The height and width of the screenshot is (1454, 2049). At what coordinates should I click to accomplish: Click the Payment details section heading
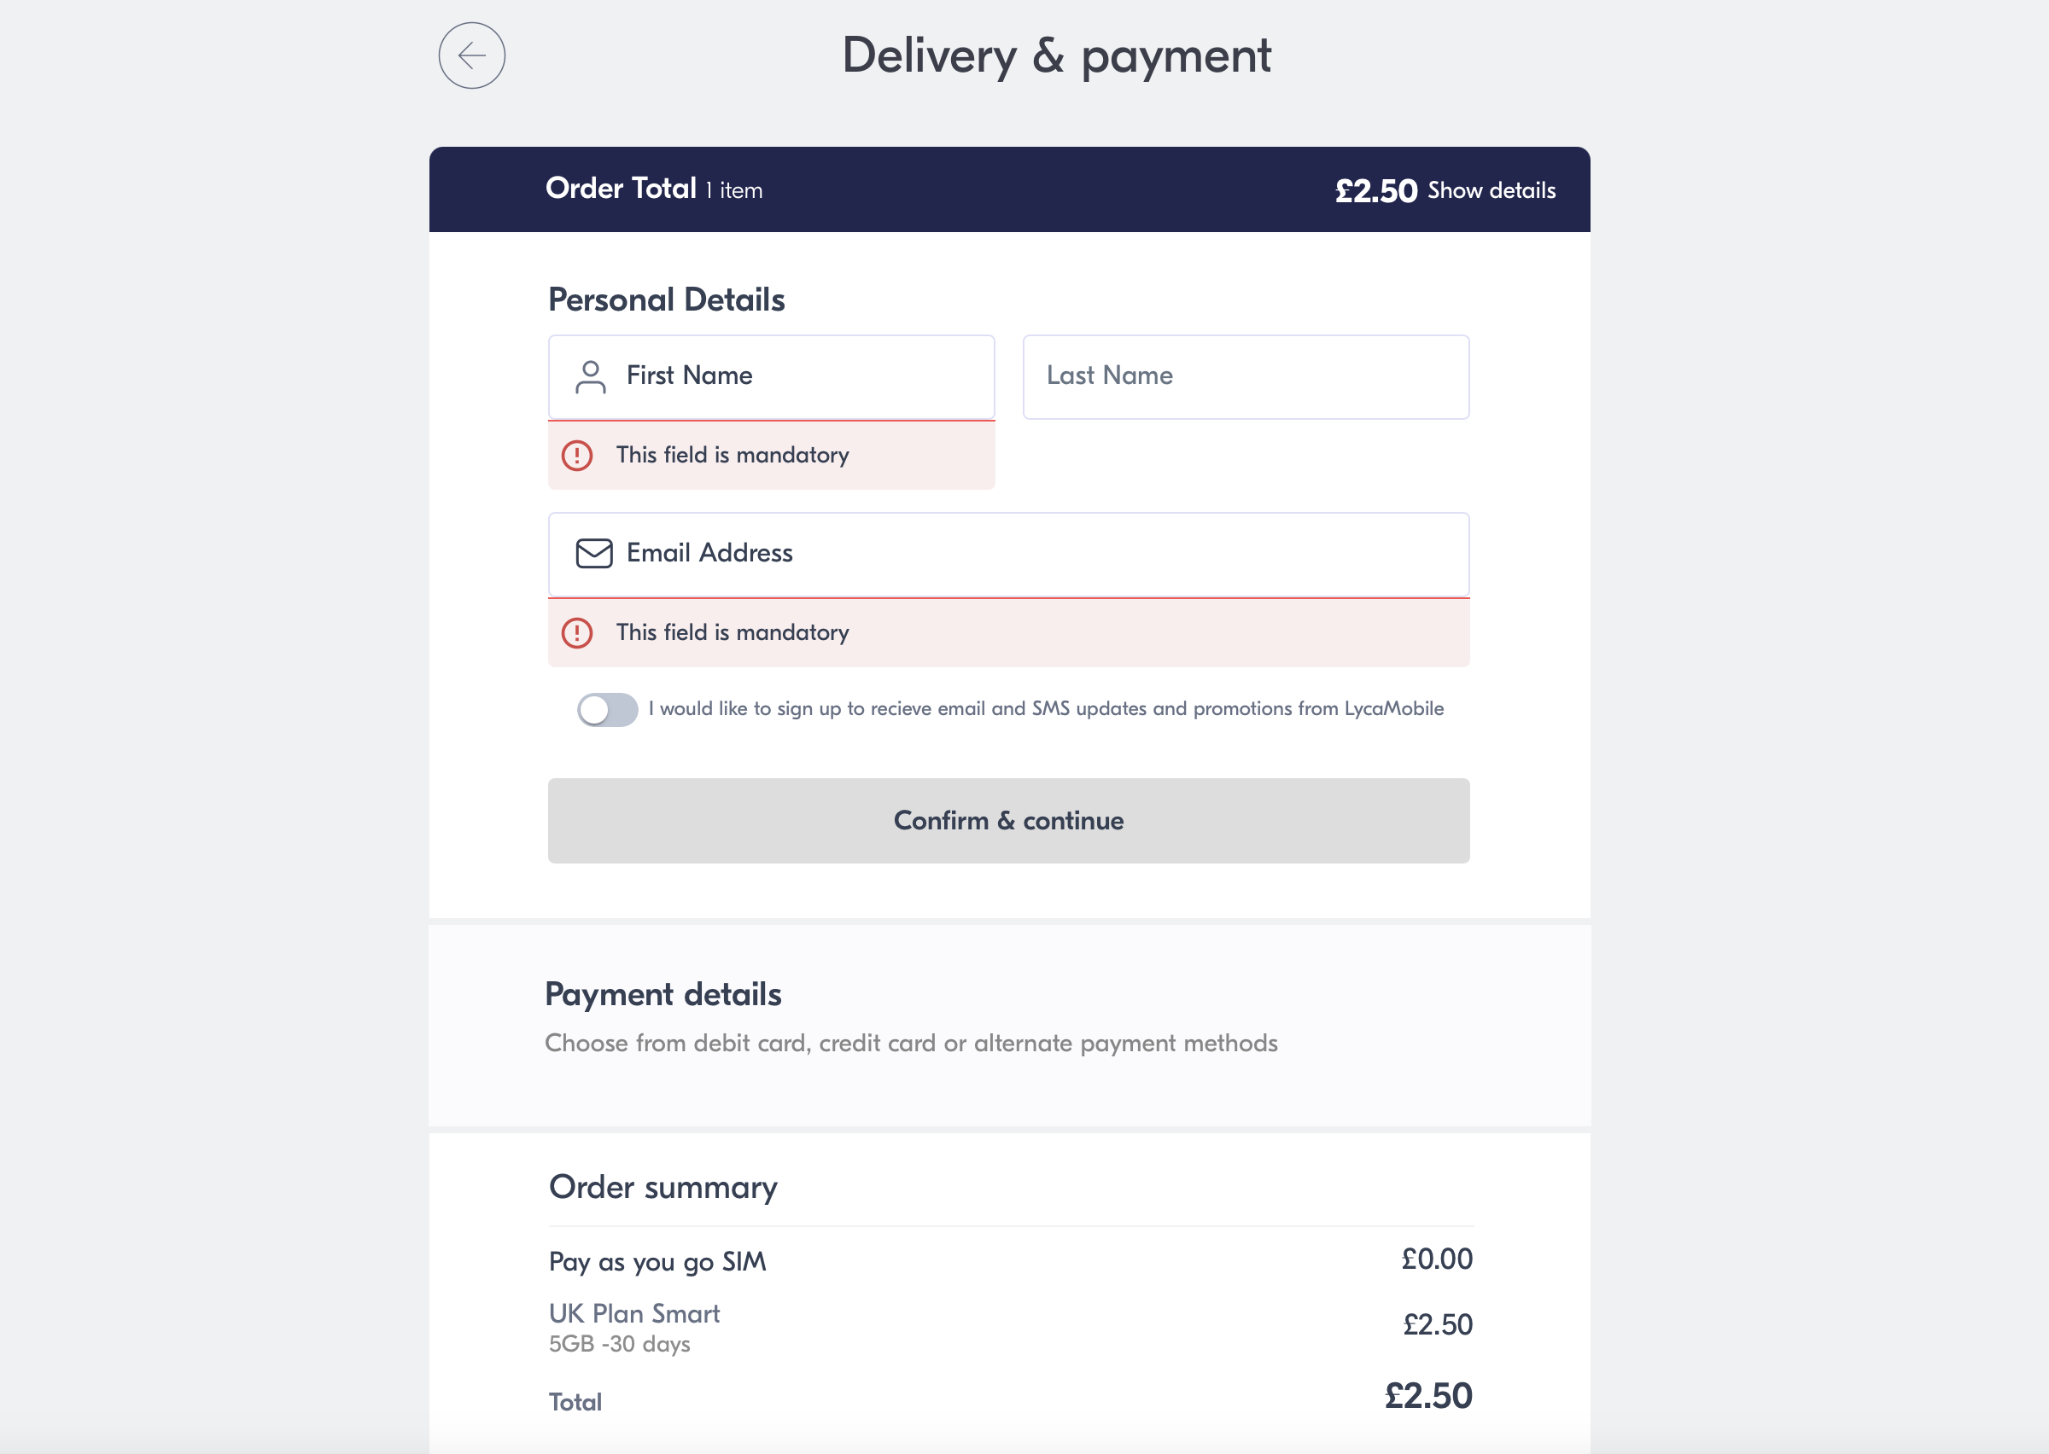663,994
